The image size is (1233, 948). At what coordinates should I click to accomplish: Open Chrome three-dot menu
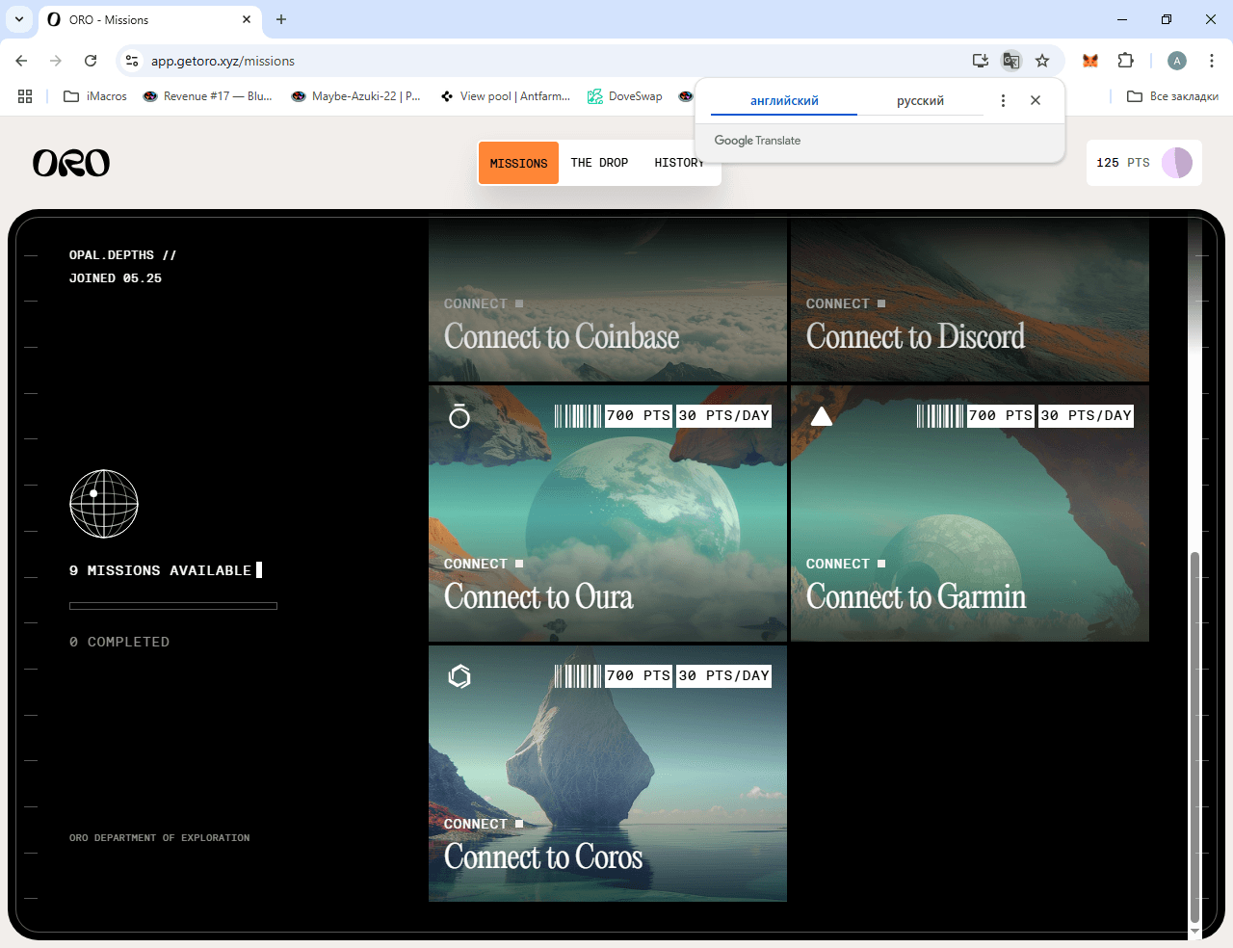coord(1212,61)
